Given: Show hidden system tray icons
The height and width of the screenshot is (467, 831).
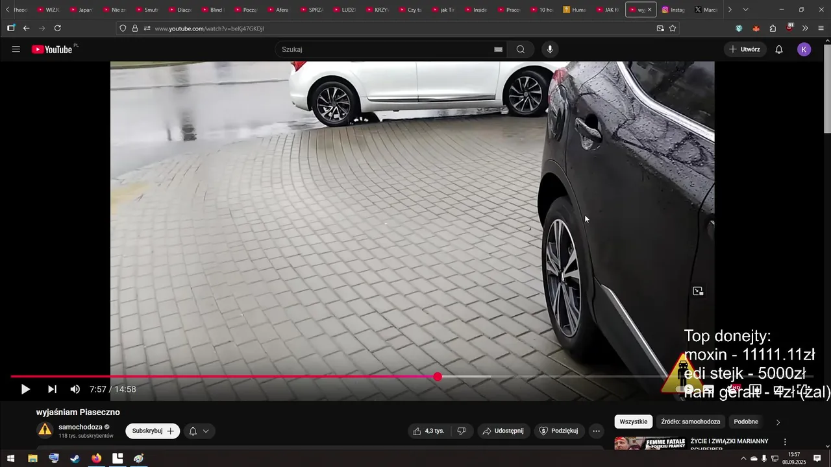Looking at the screenshot, I should coord(743,459).
